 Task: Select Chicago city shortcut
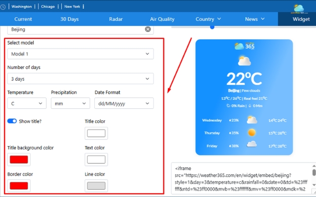[x=48, y=6]
